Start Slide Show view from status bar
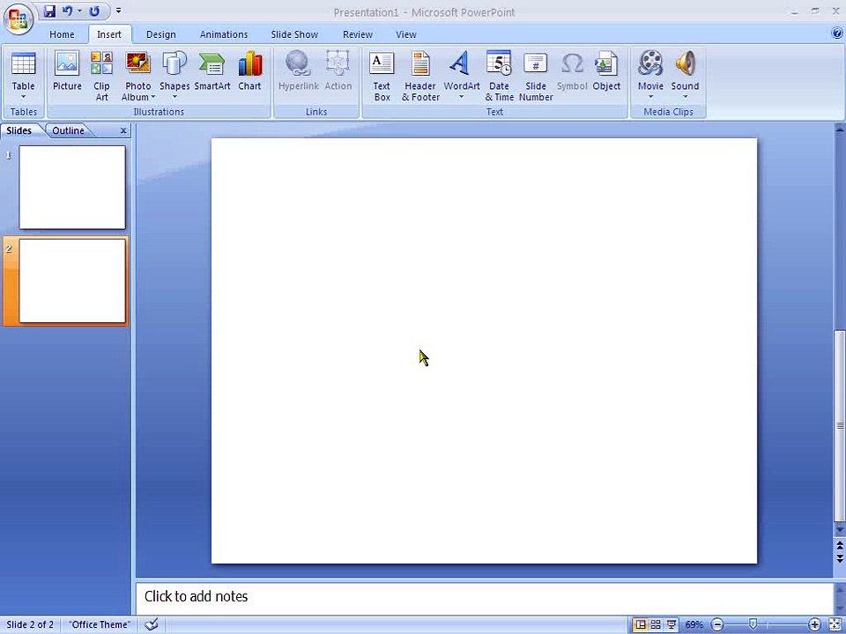 coord(672,625)
